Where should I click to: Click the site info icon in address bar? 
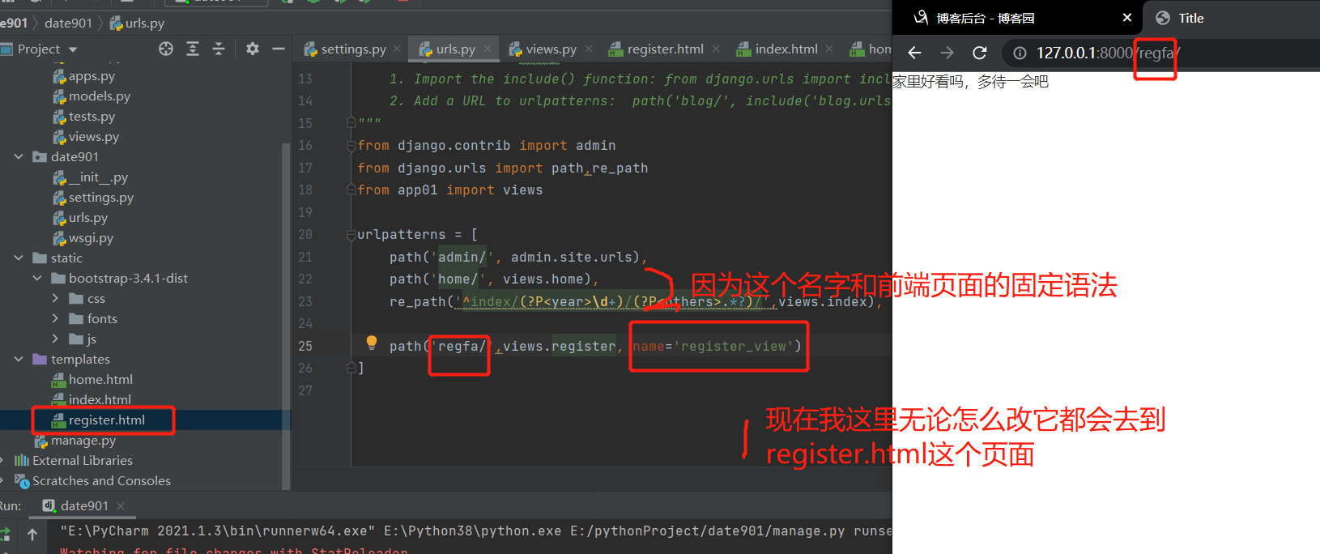1020,53
